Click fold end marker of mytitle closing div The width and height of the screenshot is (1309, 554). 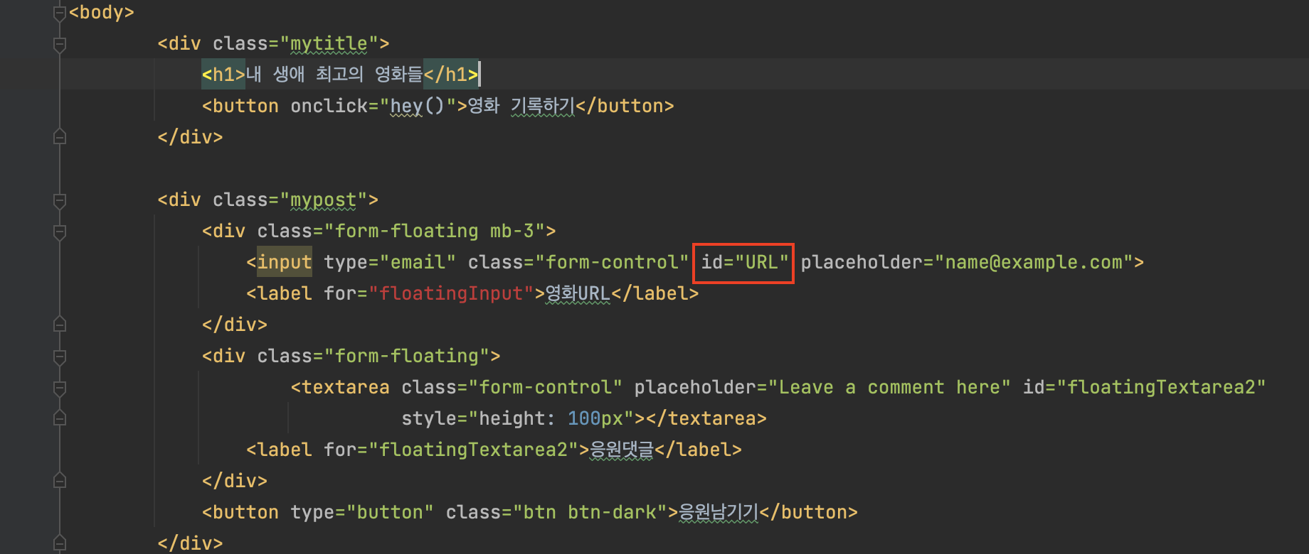(60, 137)
